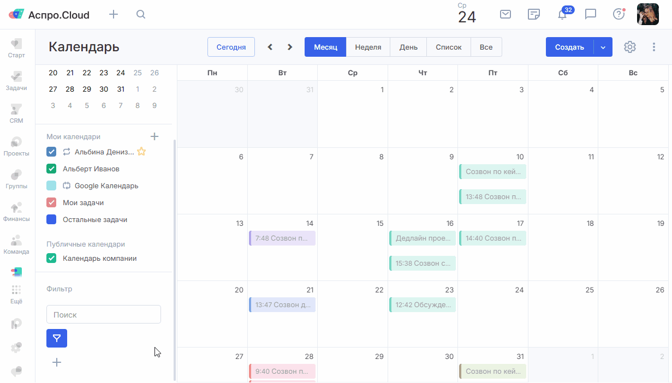Open the Проекты section in sidebar
672x383 pixels.
[x=16, y=146]
